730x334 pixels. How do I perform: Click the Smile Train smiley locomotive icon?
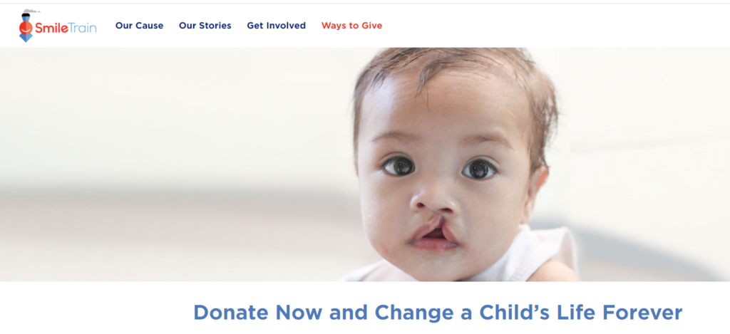pos(26,26)
